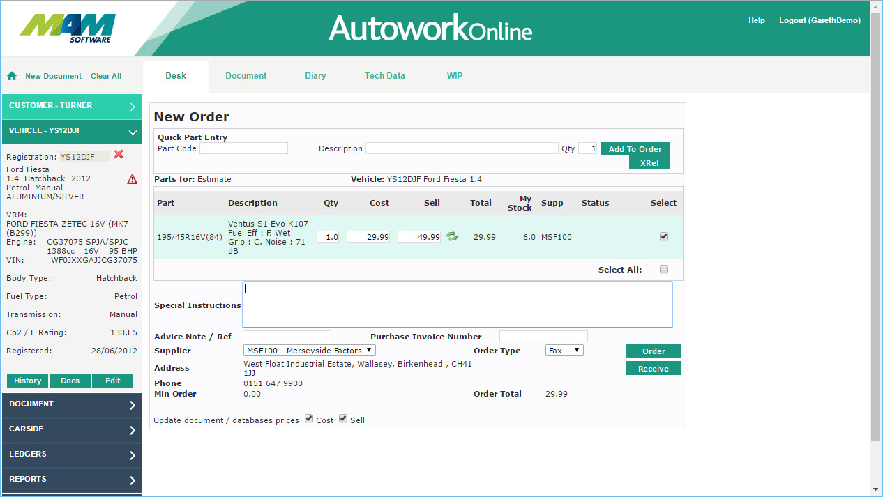Uncheck the Cost update checkbox
The width and height of the screenshot is (883, 497).
tap(309, 419)
